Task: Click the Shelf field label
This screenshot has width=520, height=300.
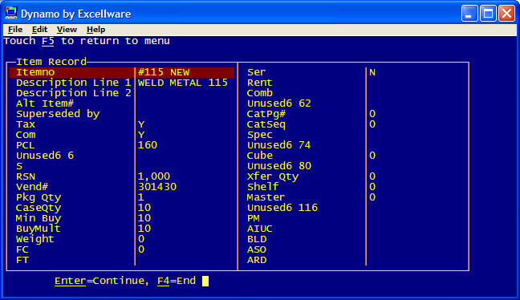Action: [263, 187]
